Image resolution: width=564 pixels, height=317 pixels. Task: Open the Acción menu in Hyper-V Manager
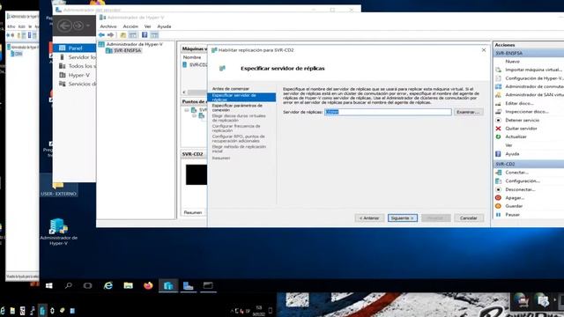click(130, 26)
